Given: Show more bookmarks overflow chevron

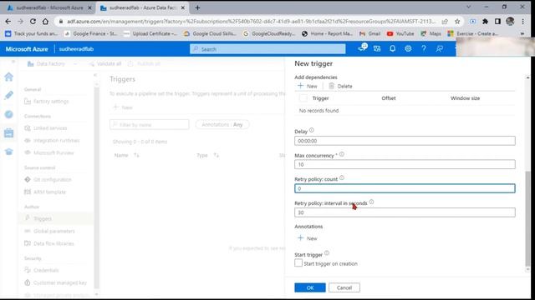Looking at the screenshot, I should (x=522, y=33).
